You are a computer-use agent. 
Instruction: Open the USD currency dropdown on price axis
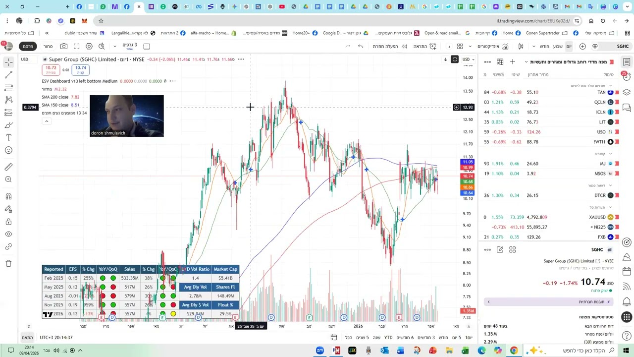click(x=468, y=59)
